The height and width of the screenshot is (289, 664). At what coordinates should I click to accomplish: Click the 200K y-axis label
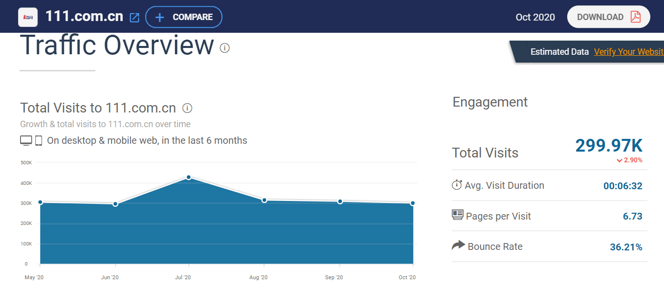click(x=26, y=223)
